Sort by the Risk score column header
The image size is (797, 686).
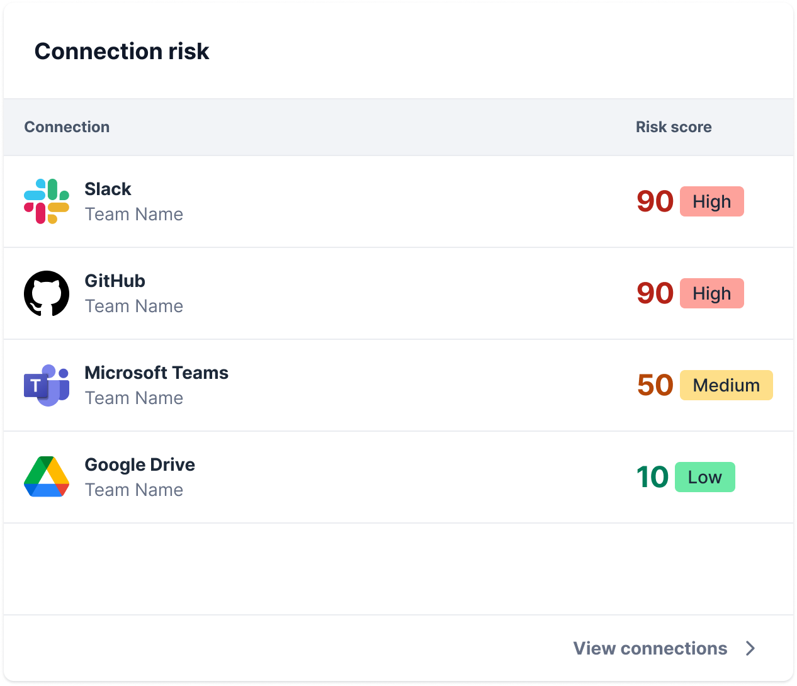click(674, 127)
